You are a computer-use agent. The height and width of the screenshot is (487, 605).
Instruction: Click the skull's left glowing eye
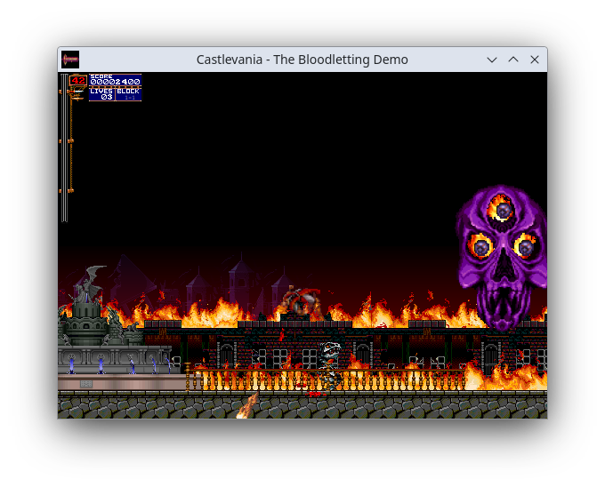pyautogui.click(x=482, y=246)
